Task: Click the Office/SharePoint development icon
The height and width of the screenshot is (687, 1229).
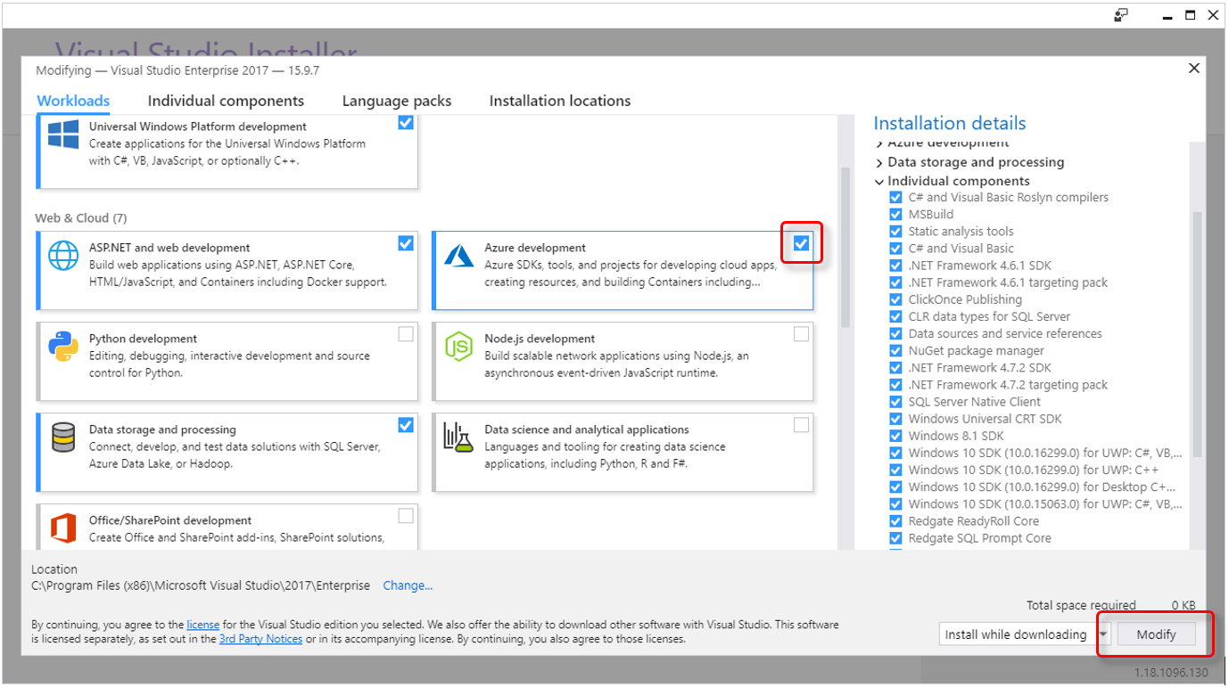Action: pos(63,528)
